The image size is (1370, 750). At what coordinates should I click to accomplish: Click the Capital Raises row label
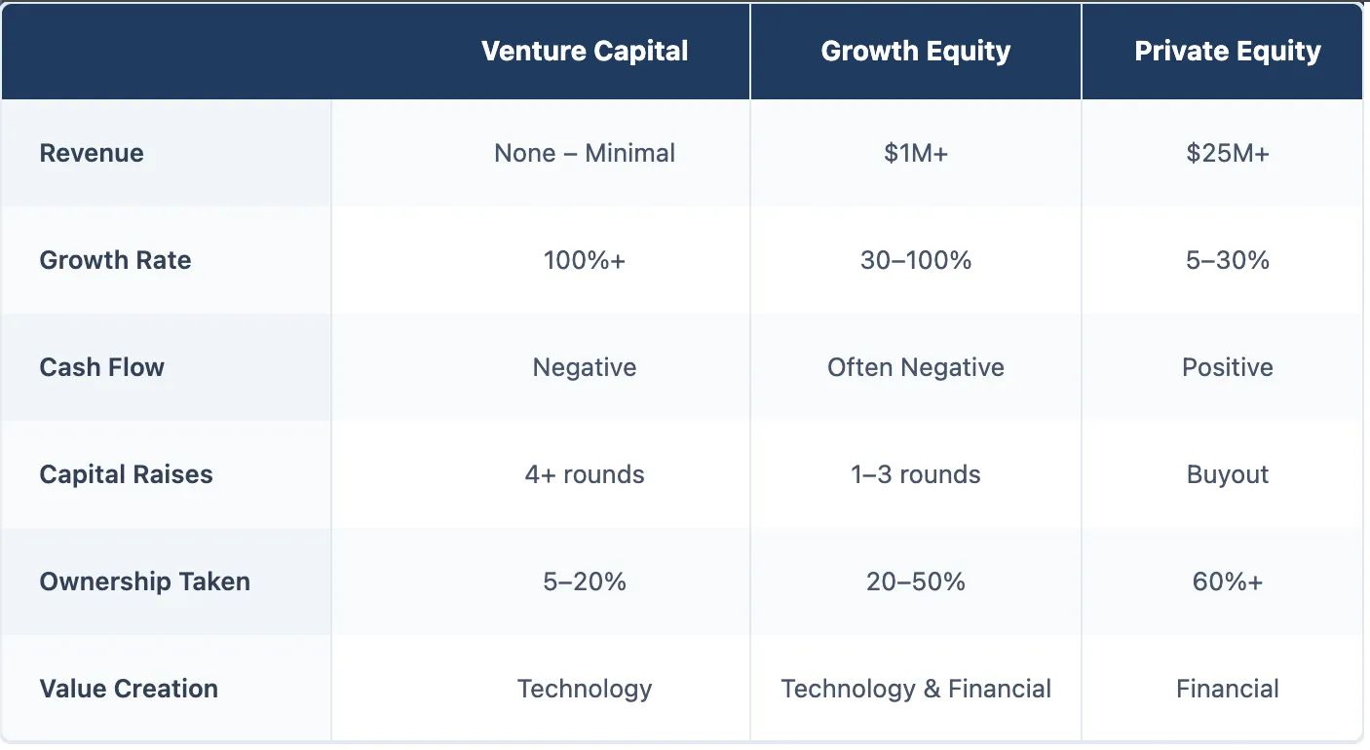[x=126, y=474]
